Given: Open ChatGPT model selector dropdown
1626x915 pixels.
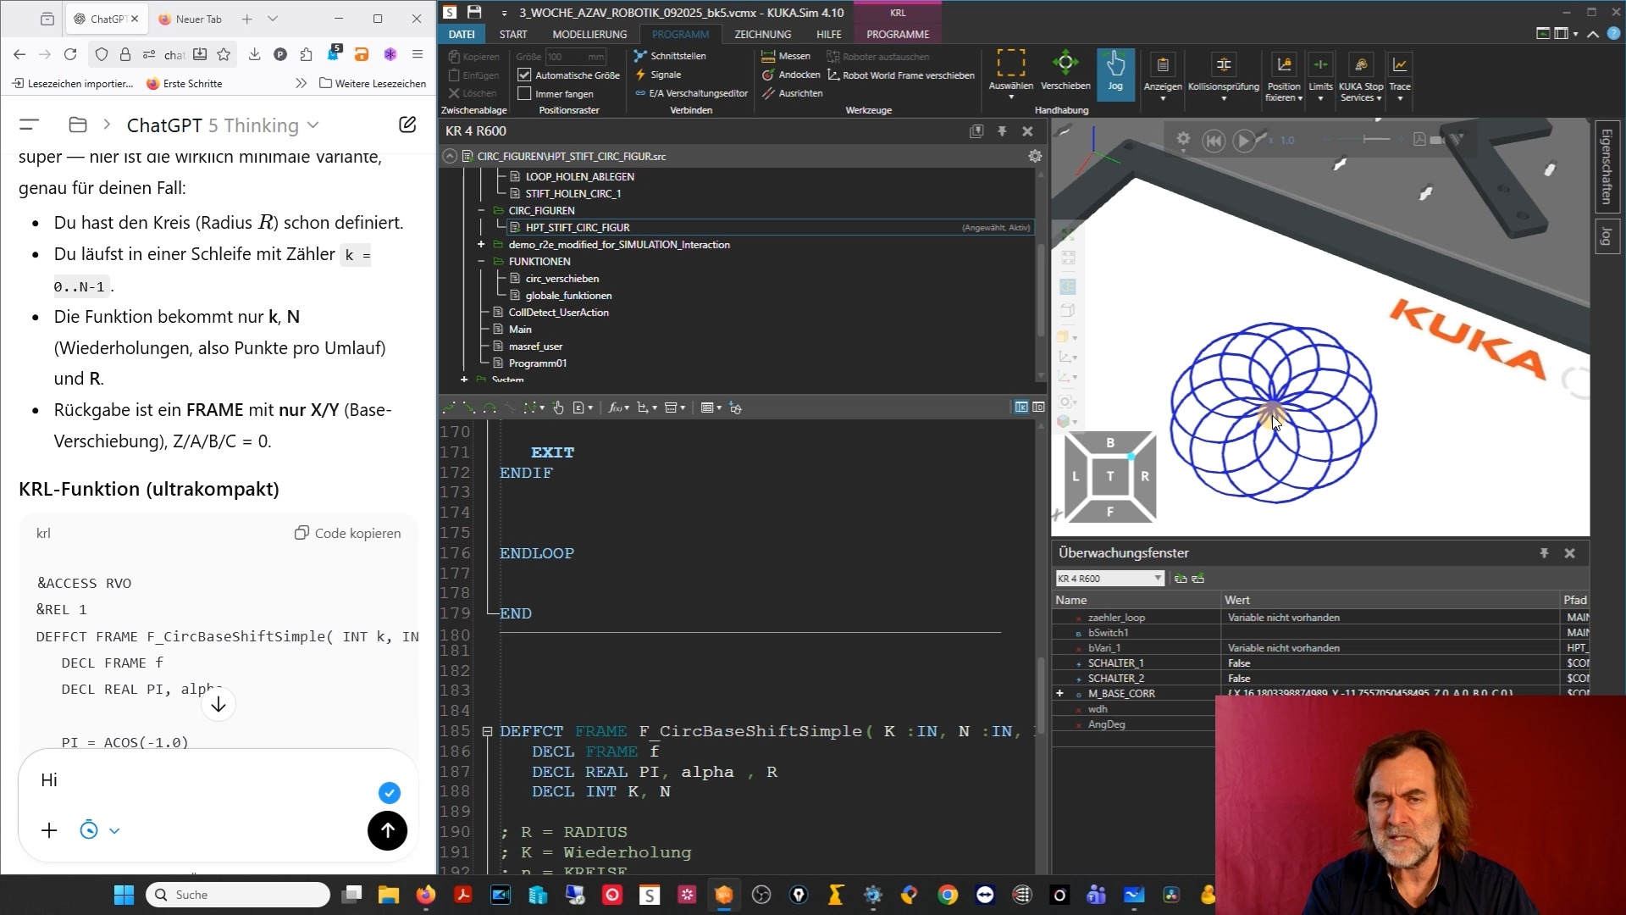Looking at the screenshot, I should pyautogui.click(x=312, y=125).
